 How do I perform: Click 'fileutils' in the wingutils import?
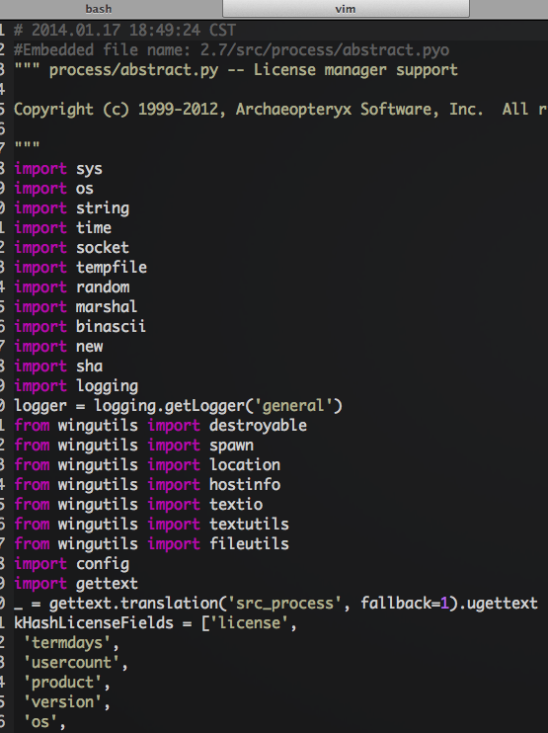tap(249, 543)
